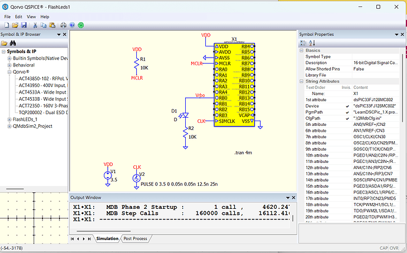The width and height of the screenshot is (407, 253).
Task: Switch to the Simulation output tab
Action: pyautogui.click(x=107, y=238)
